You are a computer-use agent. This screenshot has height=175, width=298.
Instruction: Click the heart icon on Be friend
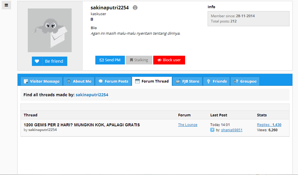37,61
